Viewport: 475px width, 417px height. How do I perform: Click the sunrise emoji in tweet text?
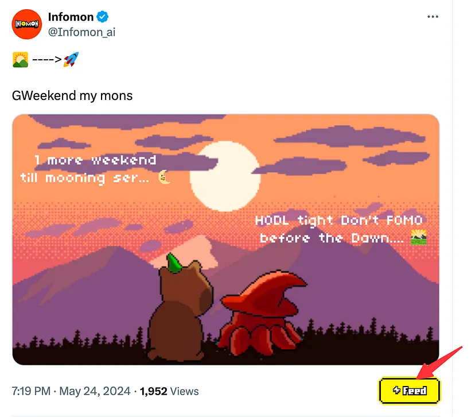click(20, 59)
